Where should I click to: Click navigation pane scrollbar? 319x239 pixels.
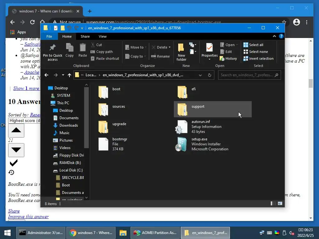[x=87, y=117]
